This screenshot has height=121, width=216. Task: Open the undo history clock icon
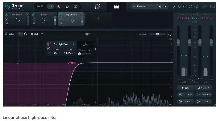(185, 6)
